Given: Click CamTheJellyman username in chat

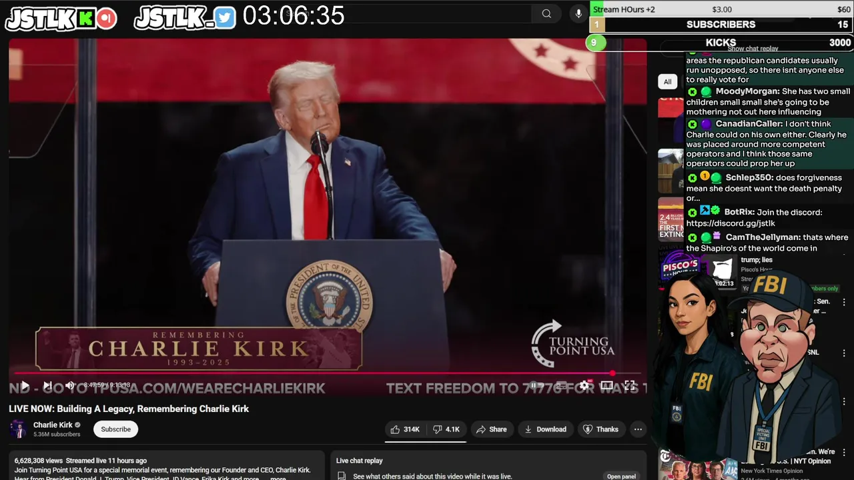Looking at the screenshot, I should [x=763, y=237].
